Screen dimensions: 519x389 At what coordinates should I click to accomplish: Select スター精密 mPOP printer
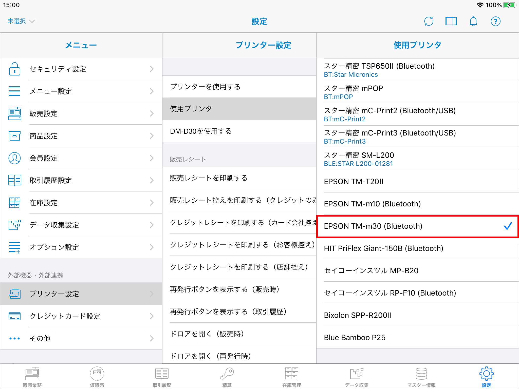click(x=418, y=92)
